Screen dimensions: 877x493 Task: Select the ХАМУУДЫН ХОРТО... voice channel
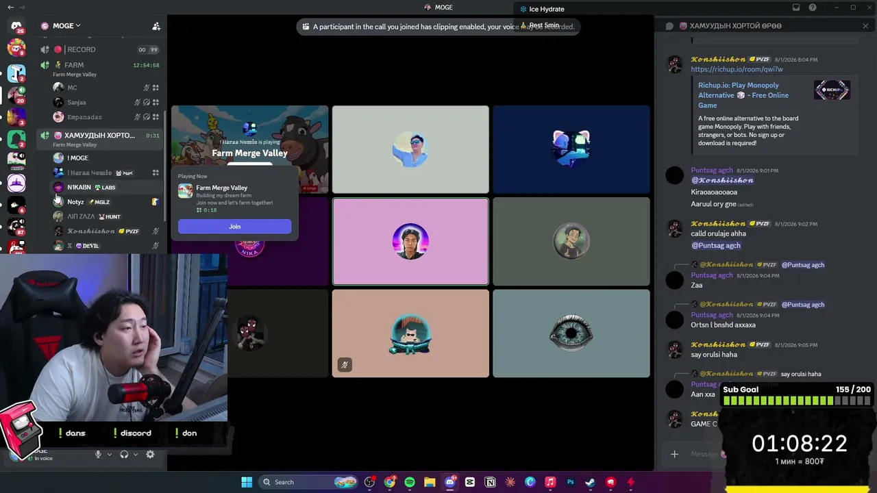[101, 138]
